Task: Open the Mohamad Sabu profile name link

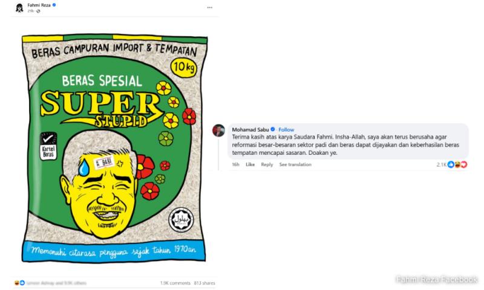Action: point(250,129)
